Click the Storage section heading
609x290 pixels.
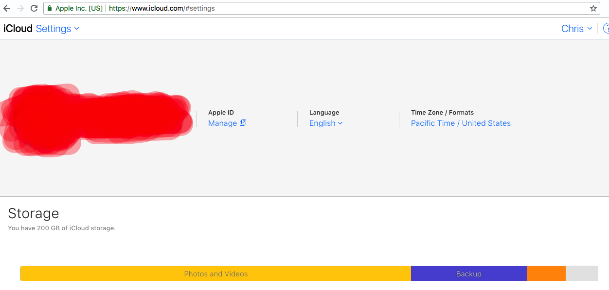point(34,213)
